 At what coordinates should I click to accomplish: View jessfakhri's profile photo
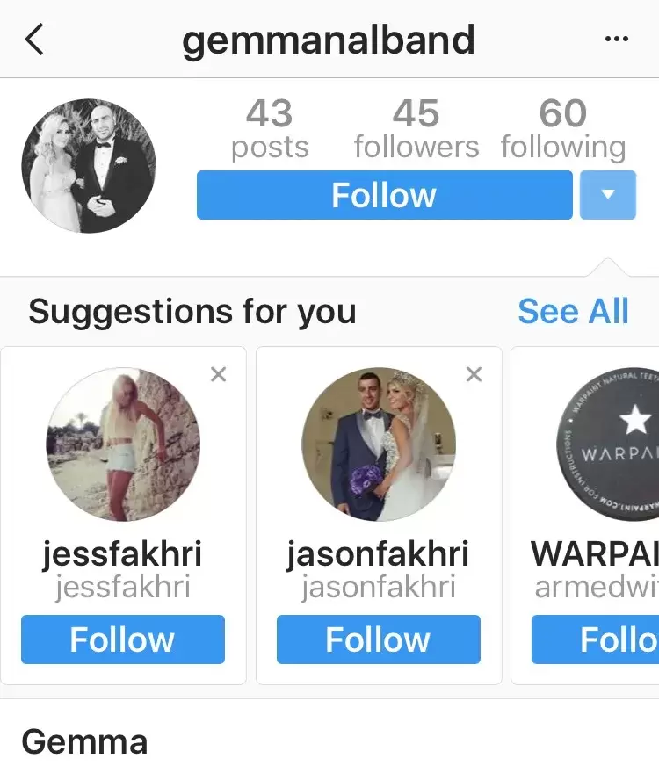pyautogui.click(x=123, y=444)
